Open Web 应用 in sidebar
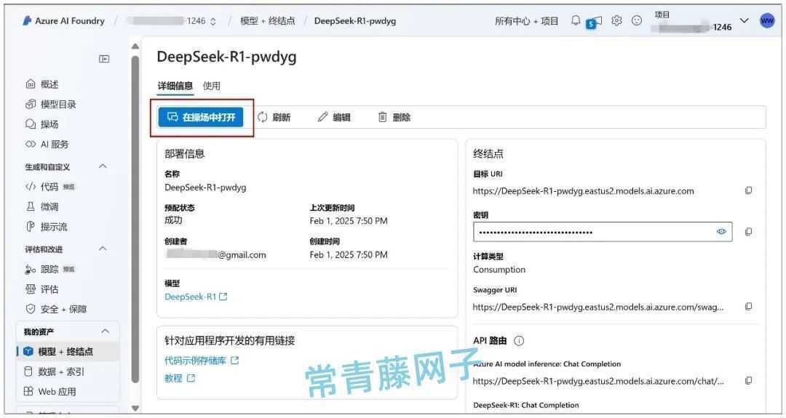The image size is (786, 418). point(50,392)
